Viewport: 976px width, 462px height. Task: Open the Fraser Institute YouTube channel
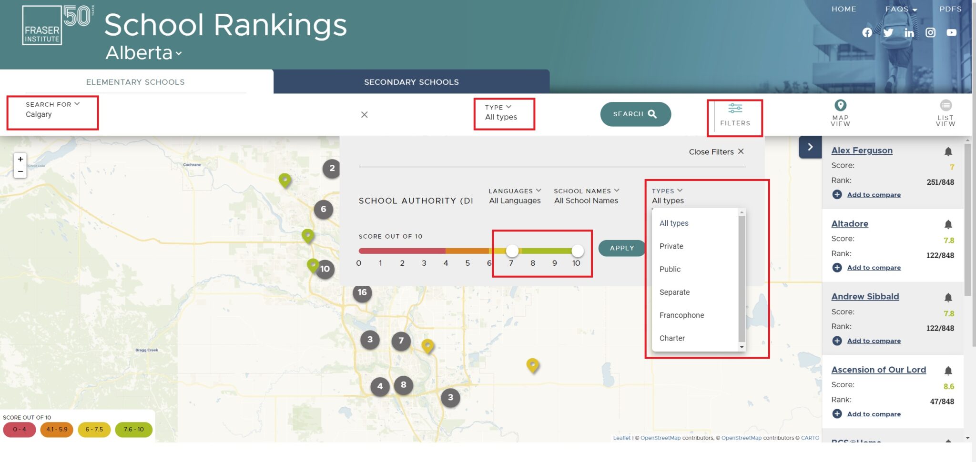[951, 33]
